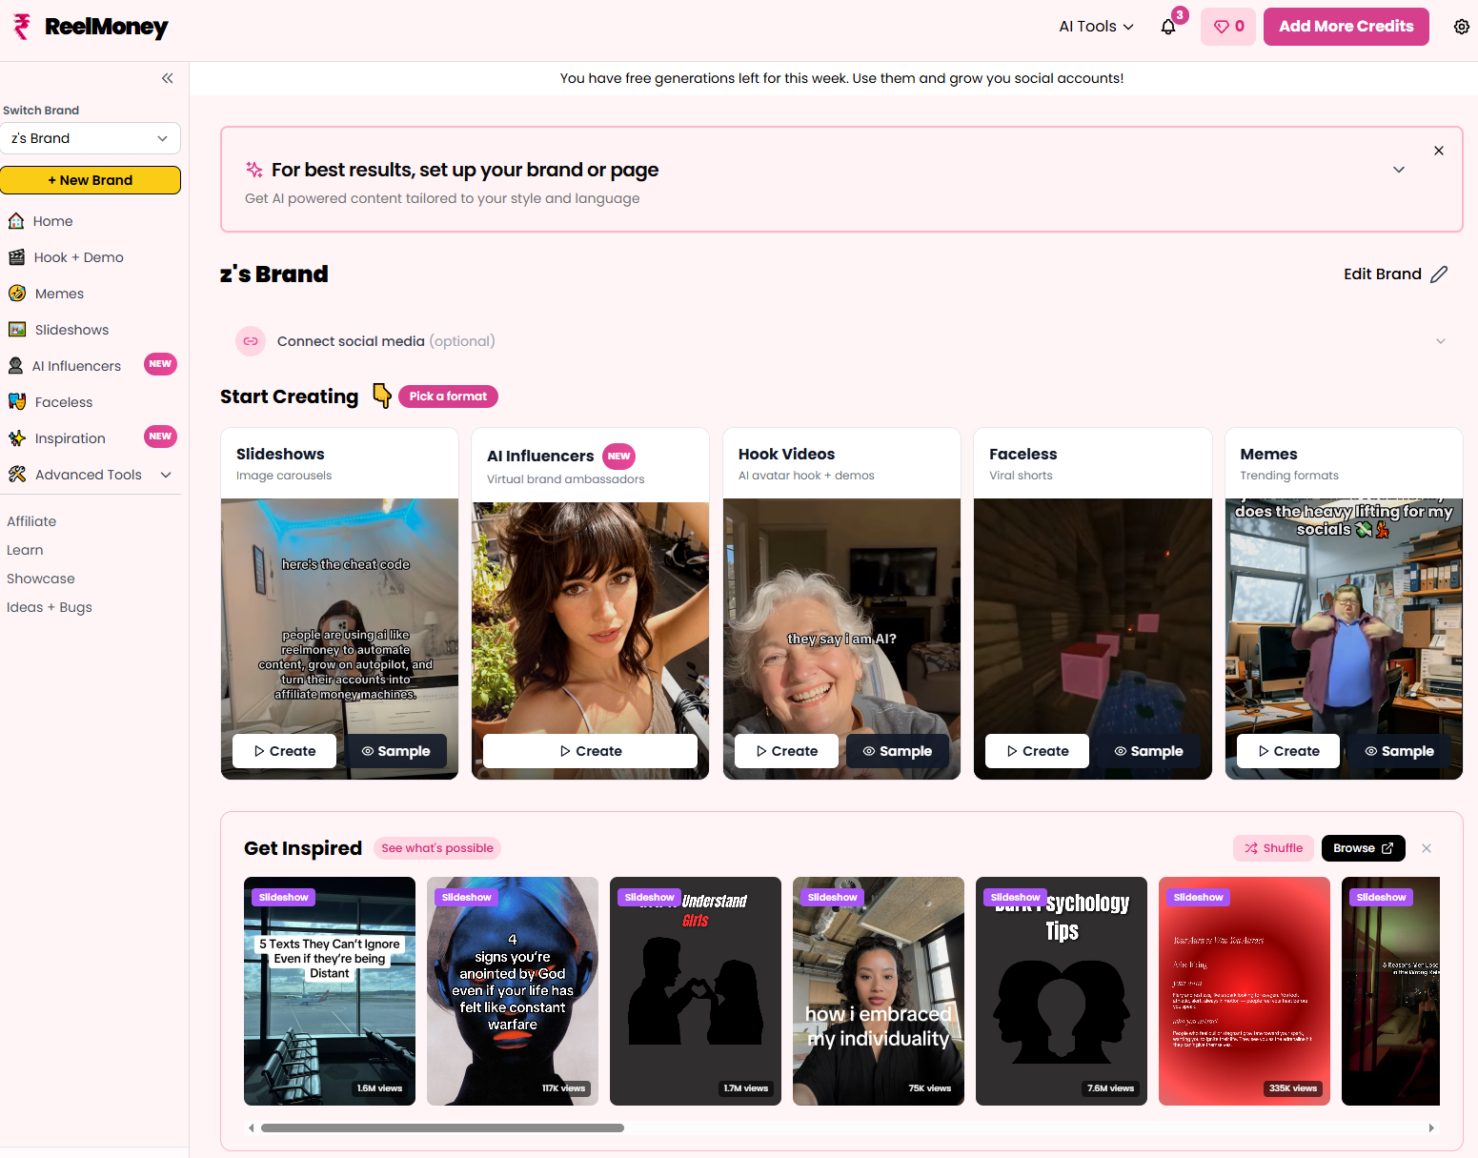The width and height of the screenshot is (1478, 1158).
Task: Shuffle the inspiration examples
Action: click(x=1273, y=848)
